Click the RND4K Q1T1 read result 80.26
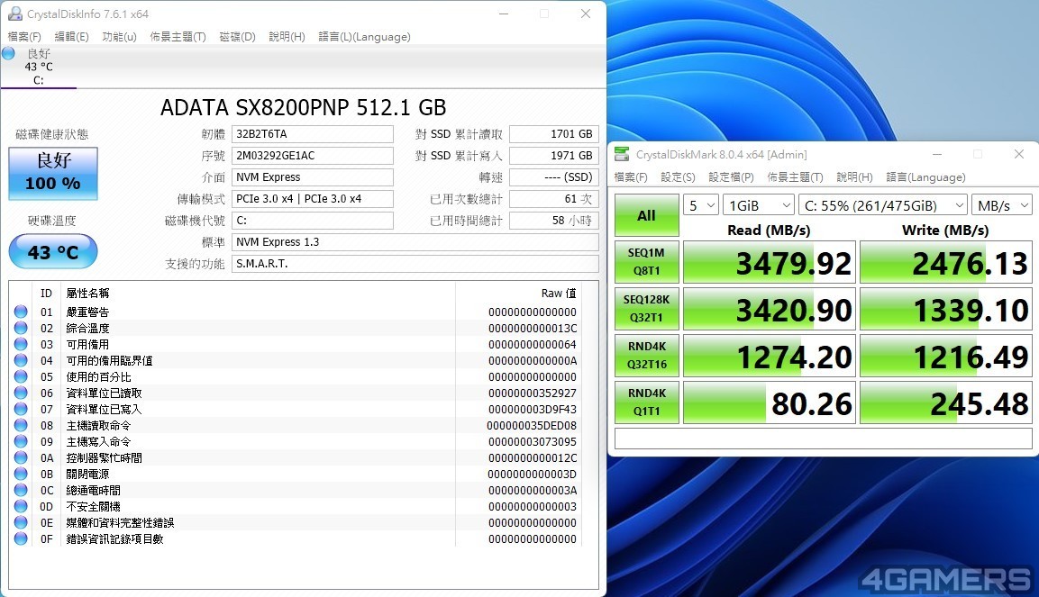 [x=770, y=403]
